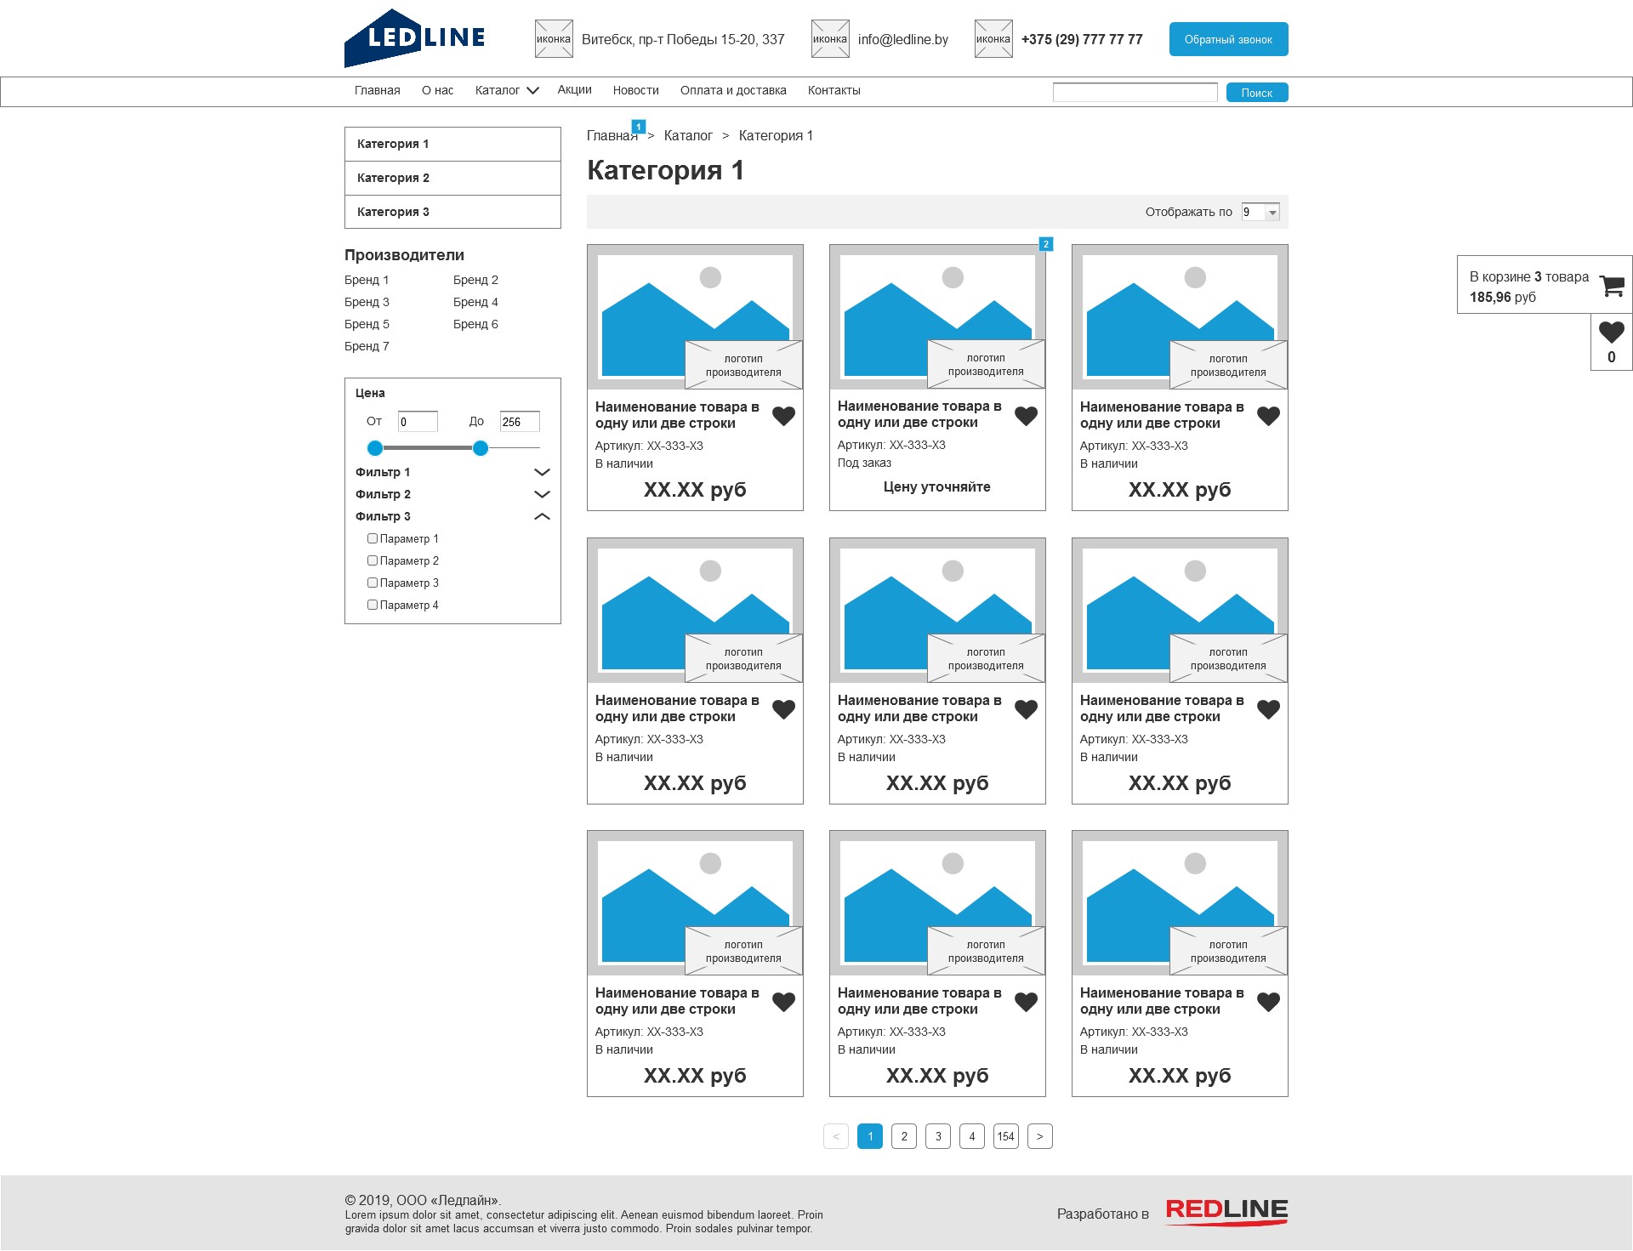
Task: Click the email icon placeholder in header
Action: (830, 39)
